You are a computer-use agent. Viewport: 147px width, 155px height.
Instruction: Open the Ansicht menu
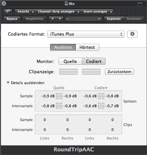pos(25,12)
